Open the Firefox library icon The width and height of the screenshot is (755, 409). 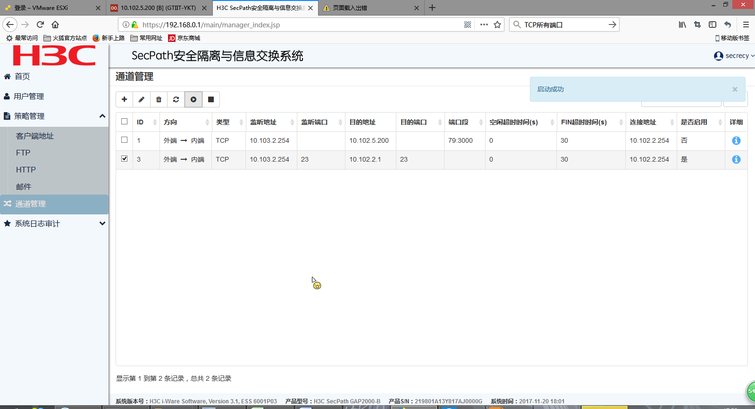pyautogui.click(x=682, y=25)
